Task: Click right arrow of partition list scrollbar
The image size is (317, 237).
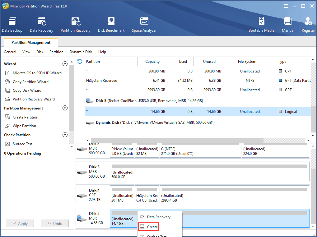Action: (308, 140)
